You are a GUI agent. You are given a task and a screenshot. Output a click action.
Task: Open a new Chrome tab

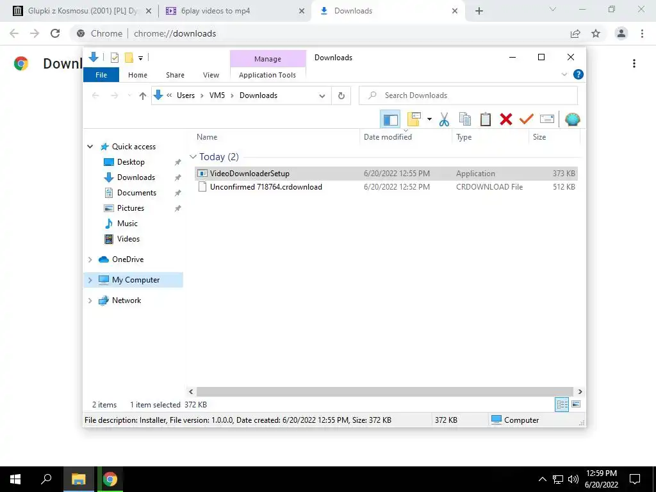(x=479, y=11)
